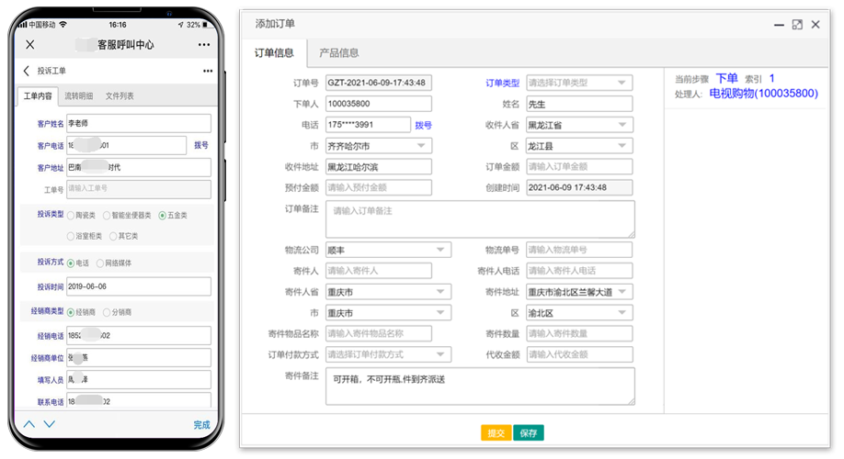Jump to previous field with the up chevron
Screen dimensions: 844x459
[29, 424]
